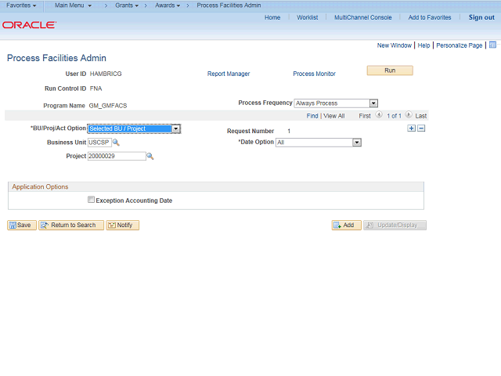Click Personalize Page link
This screenshot has width=501, height=376.
460,45
